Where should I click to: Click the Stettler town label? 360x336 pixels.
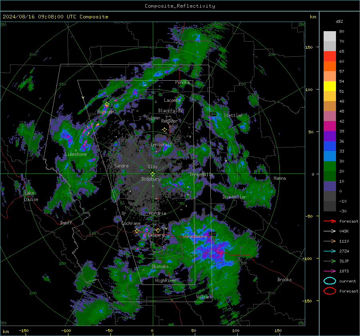pos(233,115)
